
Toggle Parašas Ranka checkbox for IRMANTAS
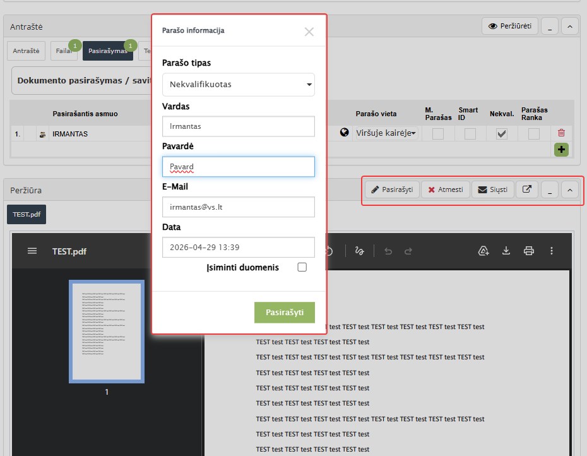coord(534,134)
